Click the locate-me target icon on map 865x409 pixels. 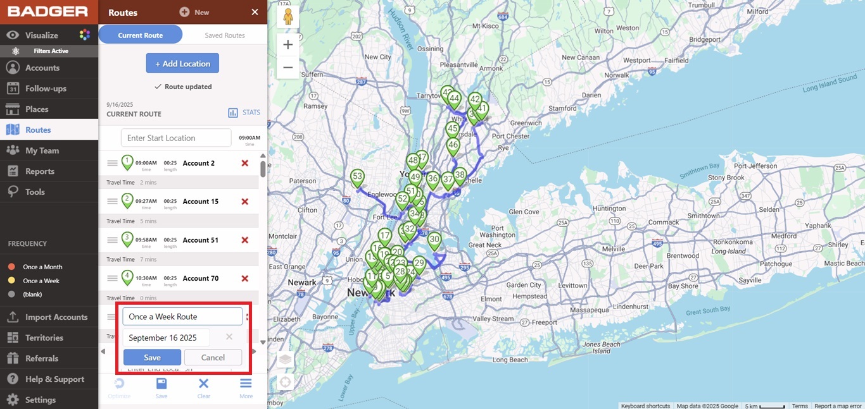click(x=286, y=382)
